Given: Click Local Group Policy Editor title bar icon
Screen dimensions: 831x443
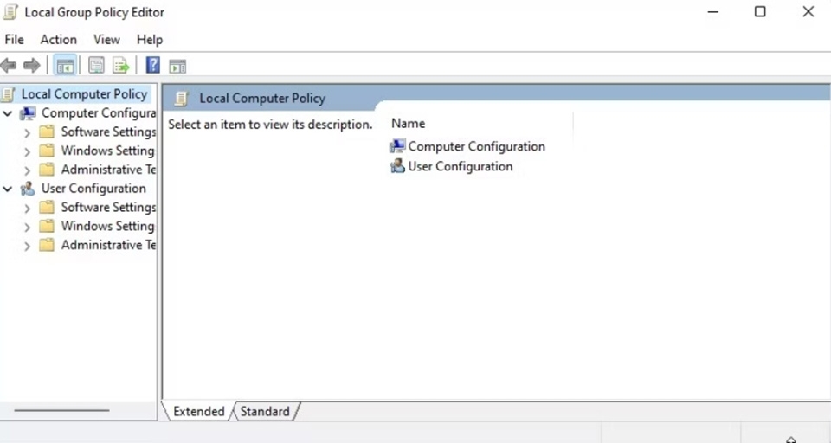Looking at the screenshot, I should [10, 12].
